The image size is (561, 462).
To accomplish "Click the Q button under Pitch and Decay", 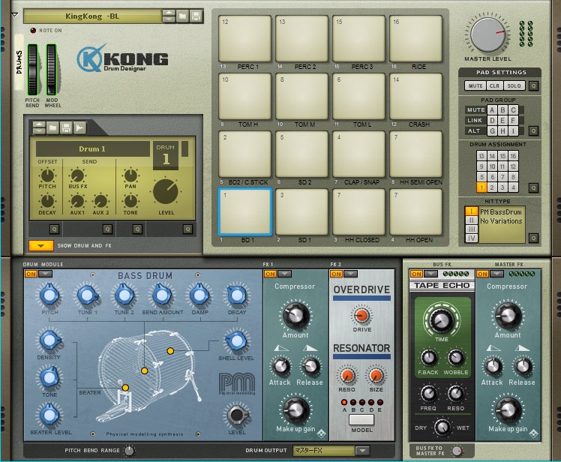I will [54, 229].
